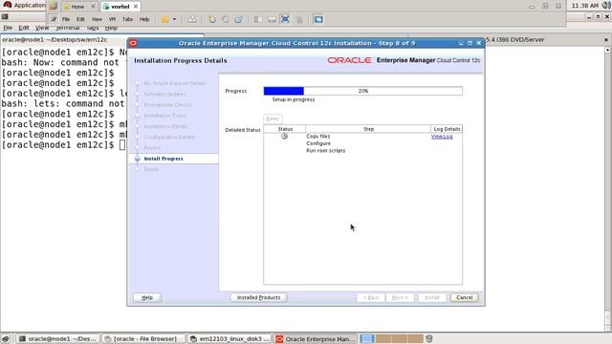This screenshot has width=612, height=344.
Task: Select the Configure step row
Action: (x=363, y=143)
